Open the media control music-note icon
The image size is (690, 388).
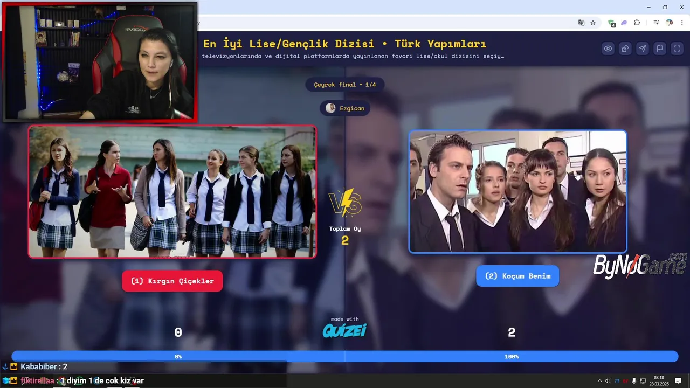tap(656, 23)
